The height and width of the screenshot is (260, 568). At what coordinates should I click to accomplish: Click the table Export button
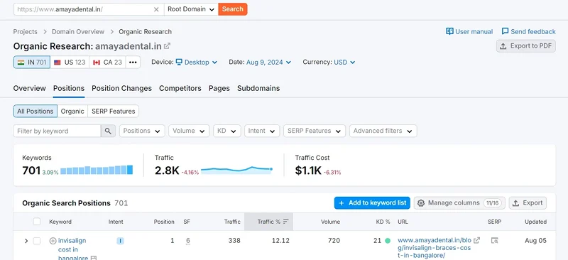528,203
